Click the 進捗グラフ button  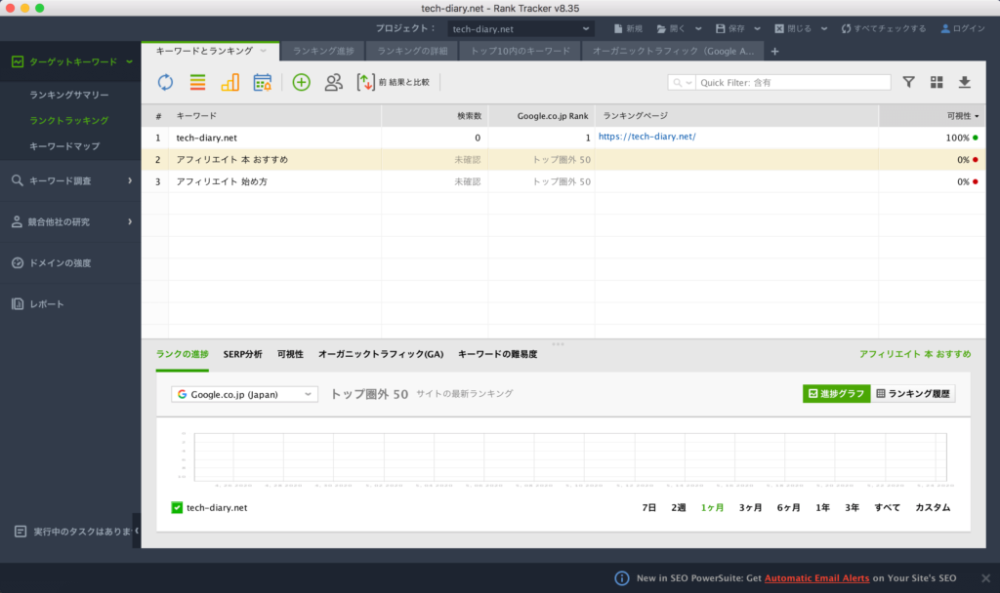tap(836, 394)
